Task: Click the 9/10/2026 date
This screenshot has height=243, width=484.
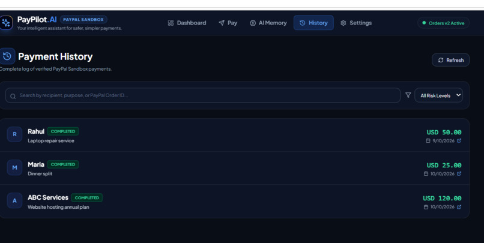Action: tap(443, 140)
